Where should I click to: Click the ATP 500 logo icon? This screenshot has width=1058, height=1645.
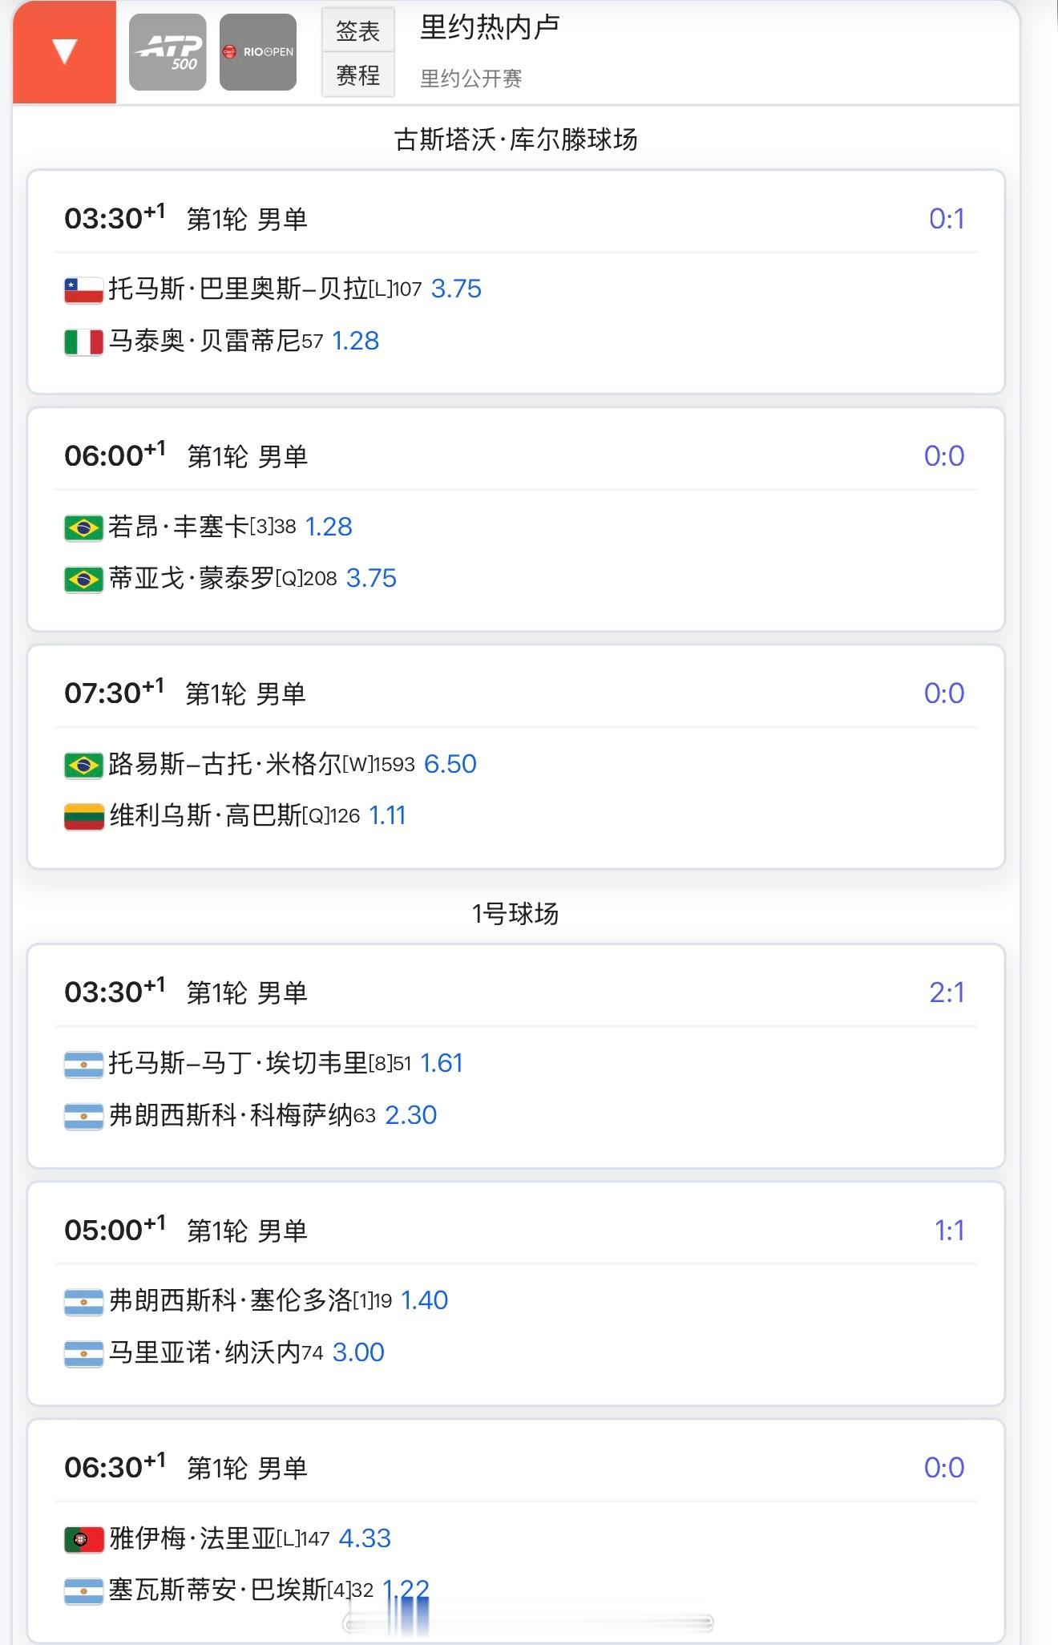[168, 52]
